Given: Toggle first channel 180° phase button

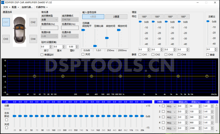Looking at the screenshot, I should click(x=144, y=17).
